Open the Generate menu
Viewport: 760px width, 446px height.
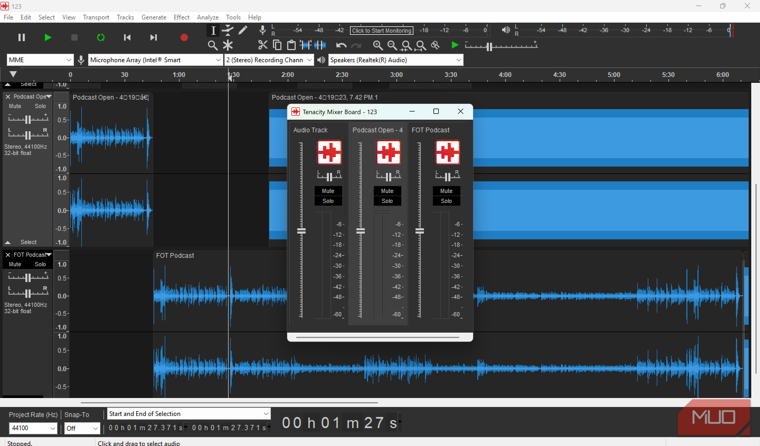click(x=154, y=17)
